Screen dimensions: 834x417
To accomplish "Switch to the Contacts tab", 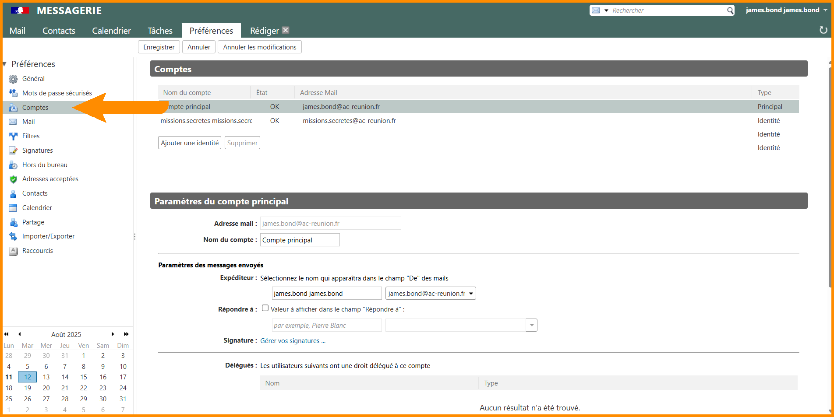I will 59,31.
